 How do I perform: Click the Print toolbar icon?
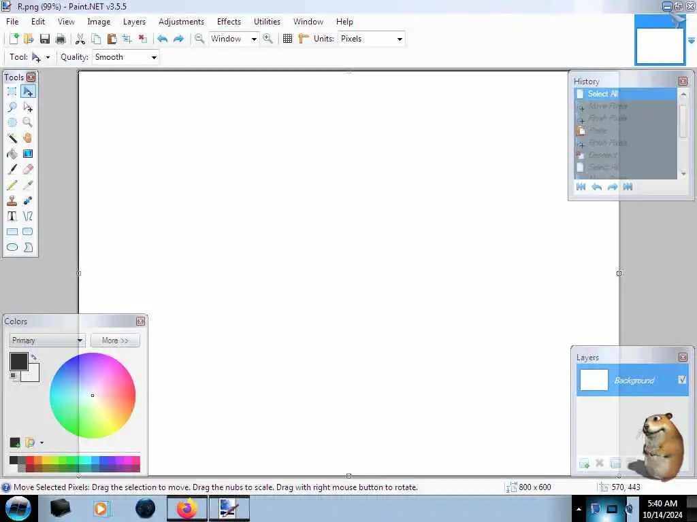pyautogui.click(x=61, y=39)
